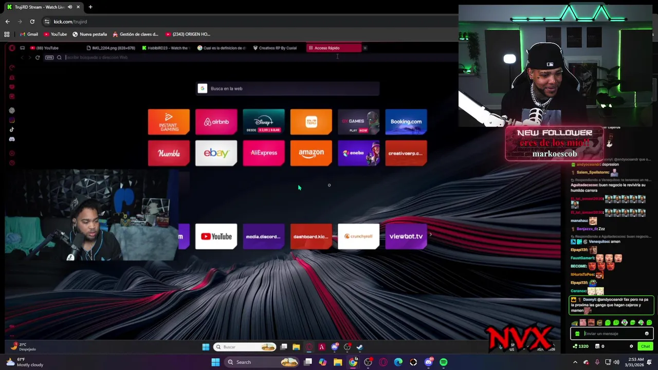Screen dimensions: 658x370
Task: Open Microsoft Edge from the taskbar
Action: (x=398, y=362)
